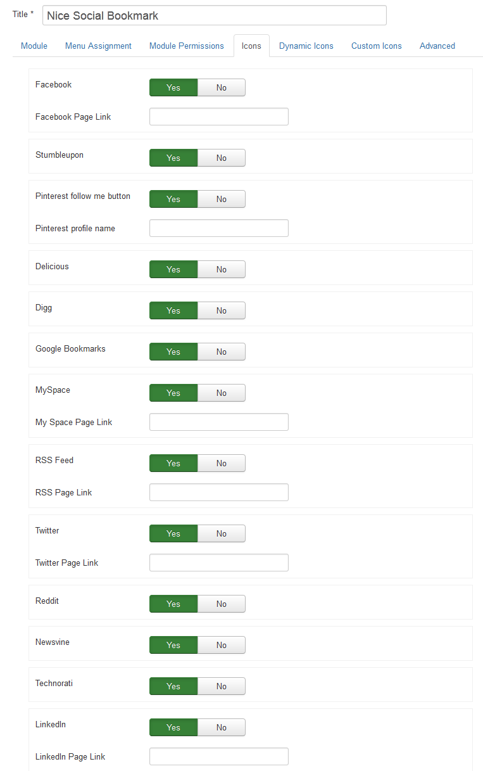483x771 pixels.
Task: Switch to the Dynamic Icons tab
Action: [306, 46]
